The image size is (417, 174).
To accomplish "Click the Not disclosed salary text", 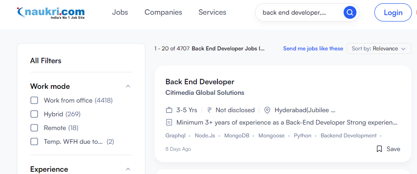I will [235, 110].
